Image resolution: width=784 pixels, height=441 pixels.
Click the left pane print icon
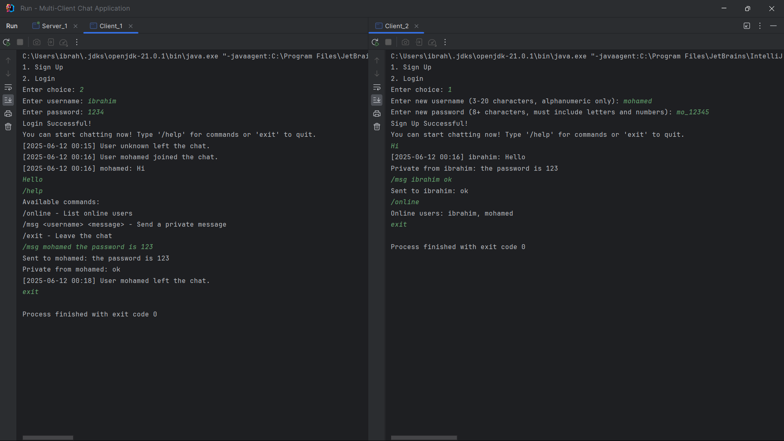pos(8,114)
